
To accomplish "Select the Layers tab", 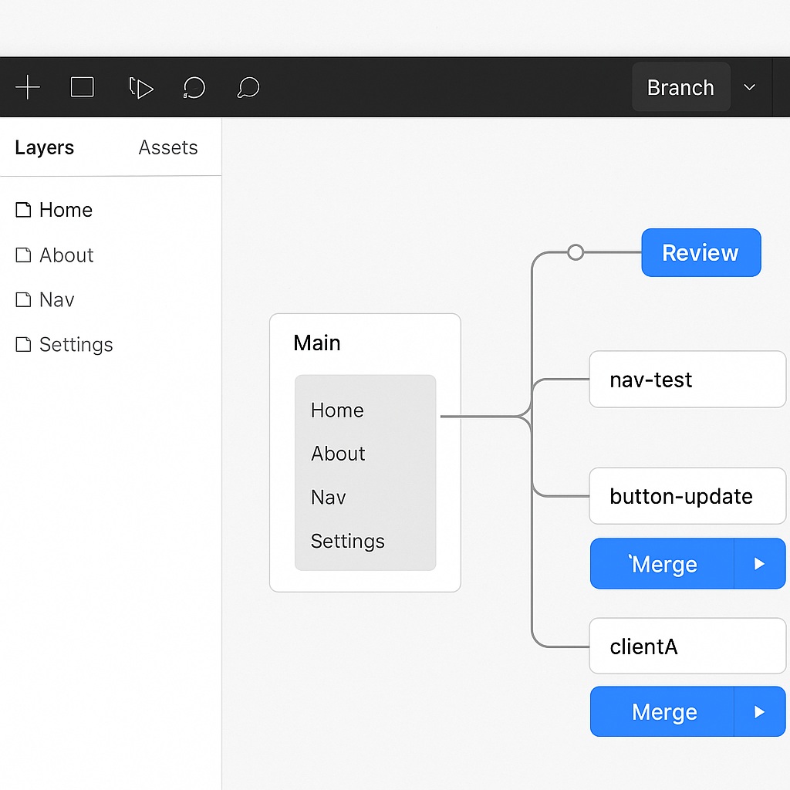I will coord(44,147).
